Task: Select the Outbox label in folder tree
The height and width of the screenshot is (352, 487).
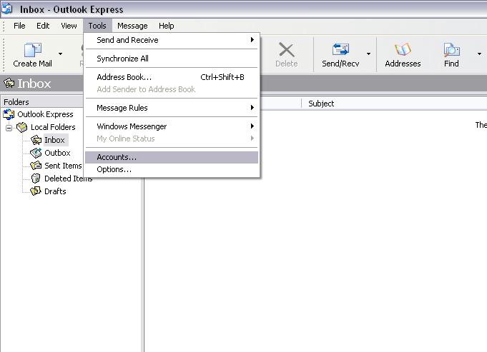Action: point(57,153)
